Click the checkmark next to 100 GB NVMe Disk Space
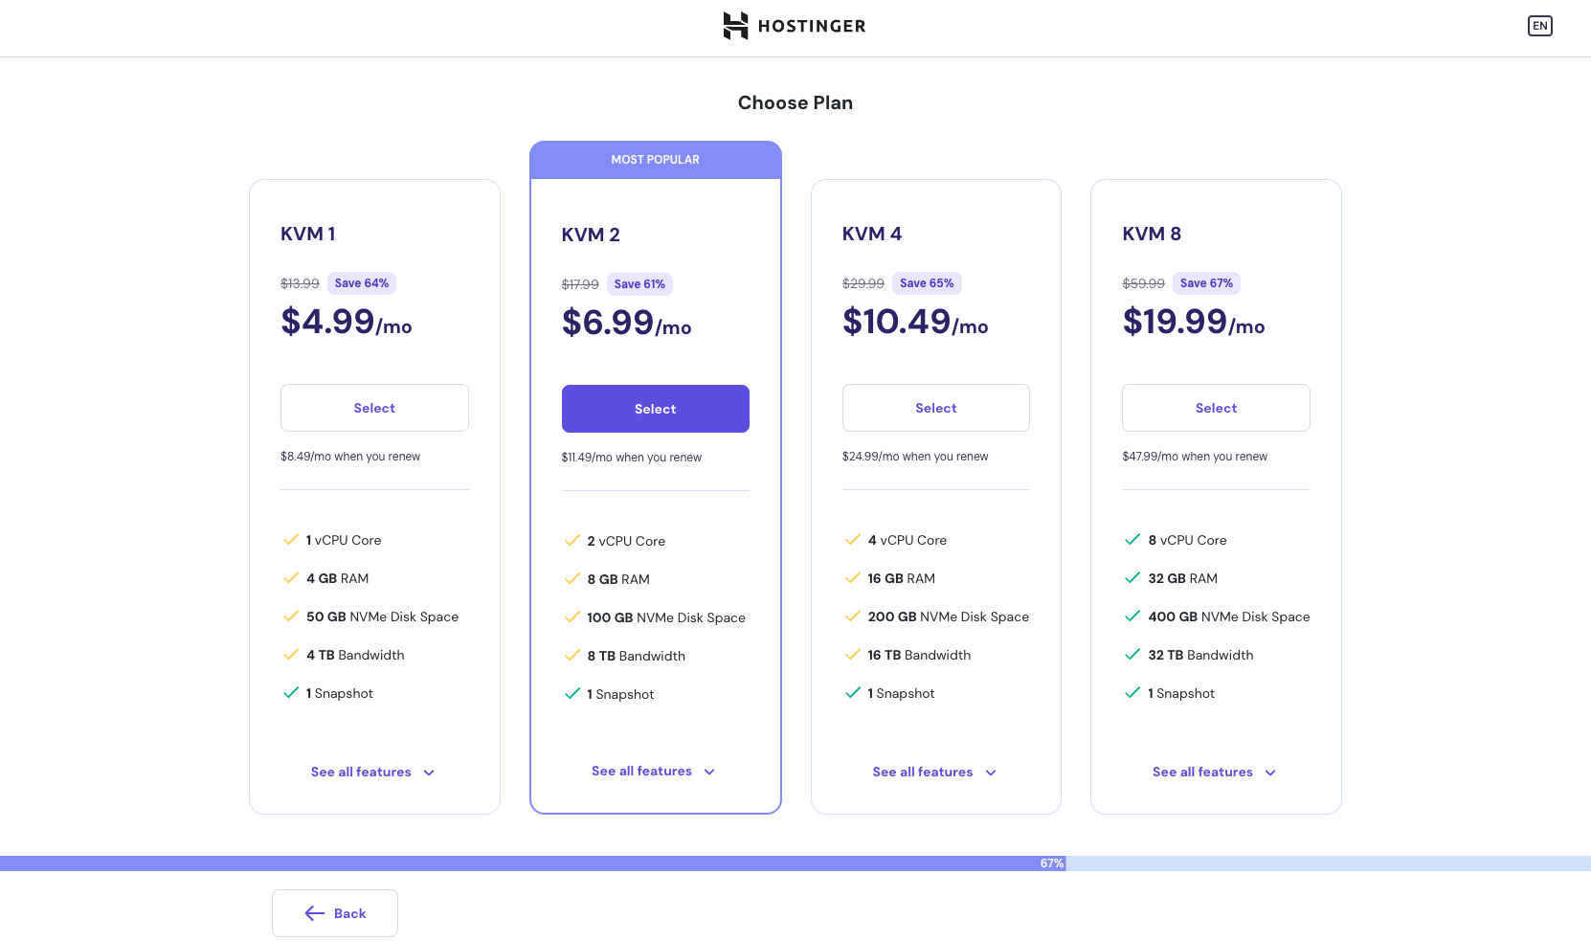This screenshot has width=1591, height=941. tap(572, 616)
